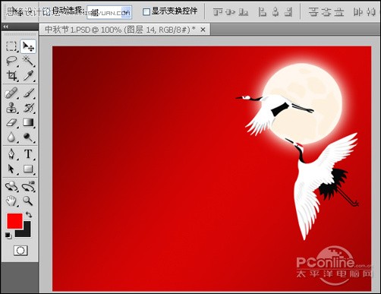Open the red foreground color picker

pos(14,221)
